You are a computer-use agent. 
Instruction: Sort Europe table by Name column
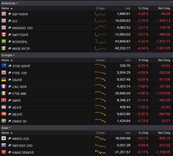[7, 60]
